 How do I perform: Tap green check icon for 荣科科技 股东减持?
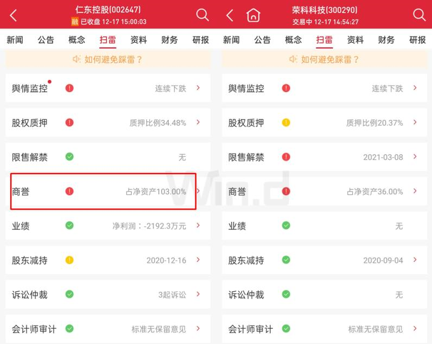click(x=286, y=260)
